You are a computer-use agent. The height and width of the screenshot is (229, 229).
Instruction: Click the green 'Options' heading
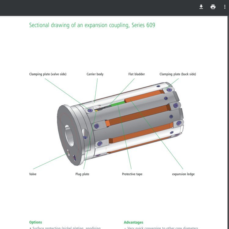(x=35, y=222)
